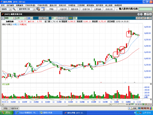Select the 30-minute interval button
The height and width of the screenshot is (115, 153).
[x=67, y=18]
